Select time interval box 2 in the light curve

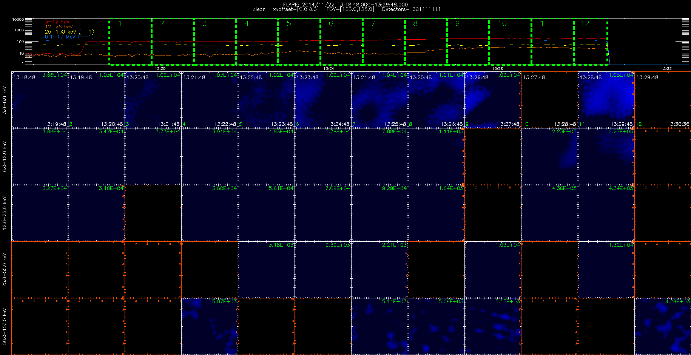pyautogui.click(x=173, y=42)
